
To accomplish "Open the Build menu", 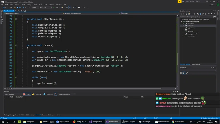I will (x=23, y=5).
